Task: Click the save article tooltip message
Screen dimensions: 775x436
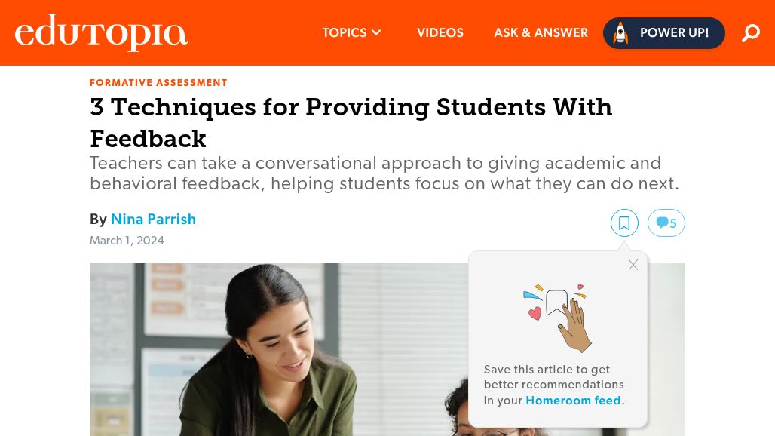Action: pyautogui.click(x=554, y=385)
